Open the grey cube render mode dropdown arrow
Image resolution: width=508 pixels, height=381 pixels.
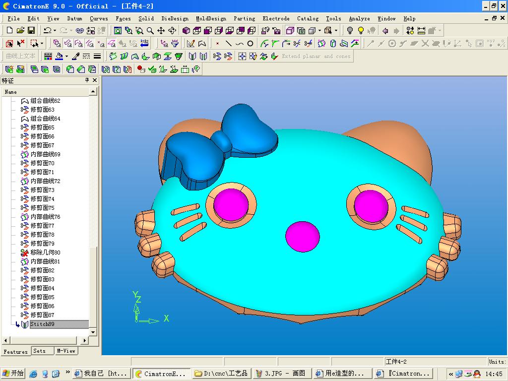pos(320,30)
